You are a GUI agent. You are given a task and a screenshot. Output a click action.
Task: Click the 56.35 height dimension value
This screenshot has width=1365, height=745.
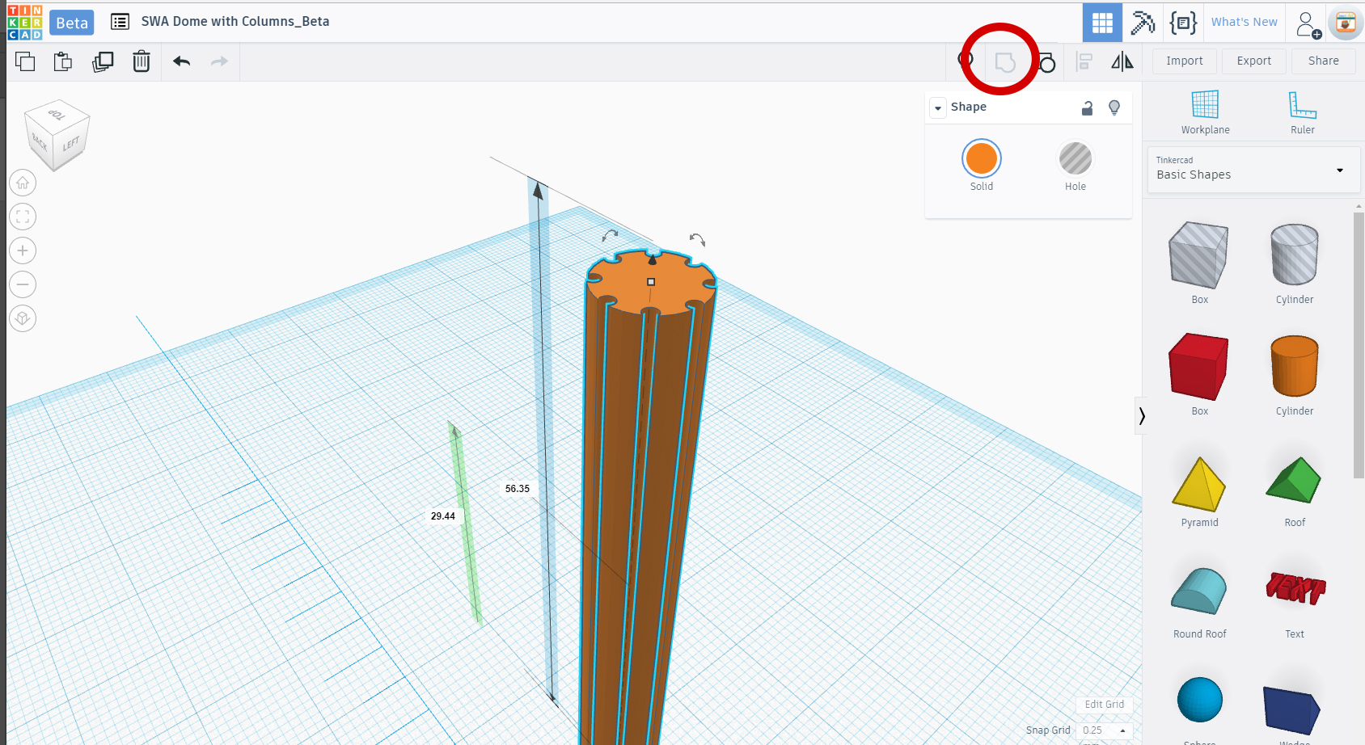coord(518,489)
